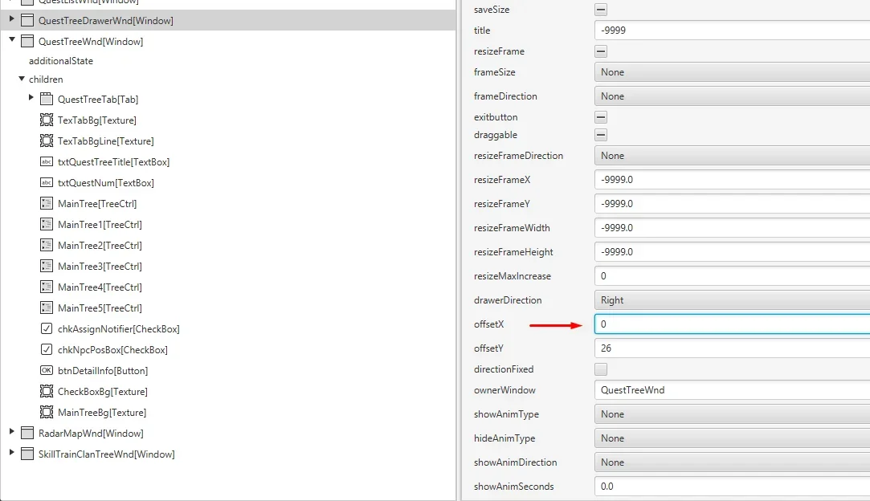Click the QuestTreeTab tab icon
This screenshot has width=870, height=501.
[47, 100]
